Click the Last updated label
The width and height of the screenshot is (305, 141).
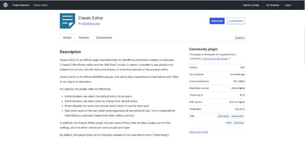(x=196, y=74)
